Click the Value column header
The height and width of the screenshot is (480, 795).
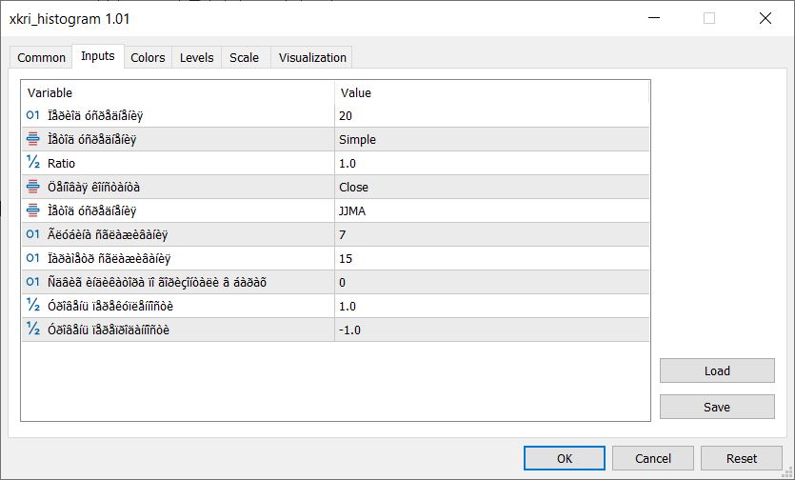490,92
